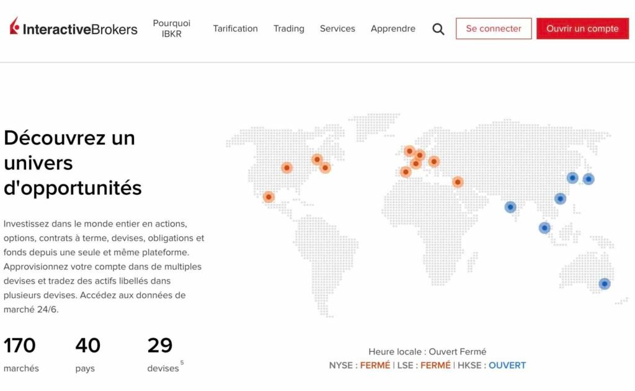Click the blue Australia market marker
Screen dimensions: 635x391
point(604,284)
